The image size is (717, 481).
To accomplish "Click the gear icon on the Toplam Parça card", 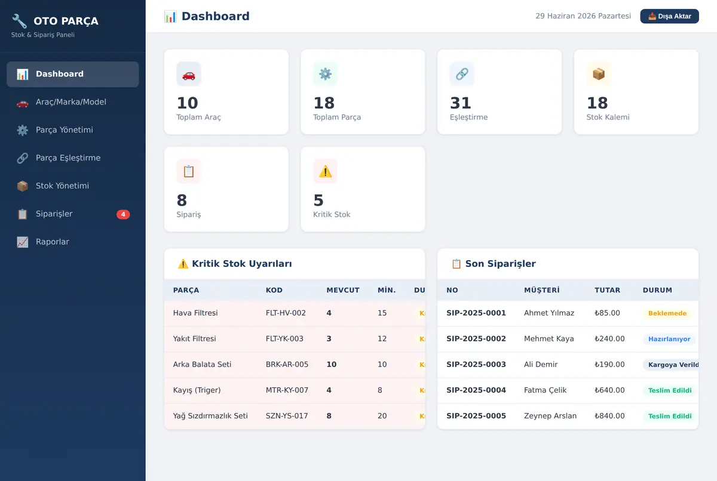I will click(x=325, y=74).
